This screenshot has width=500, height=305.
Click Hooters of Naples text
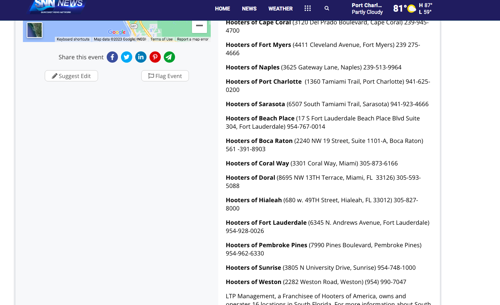pos(252,67)
